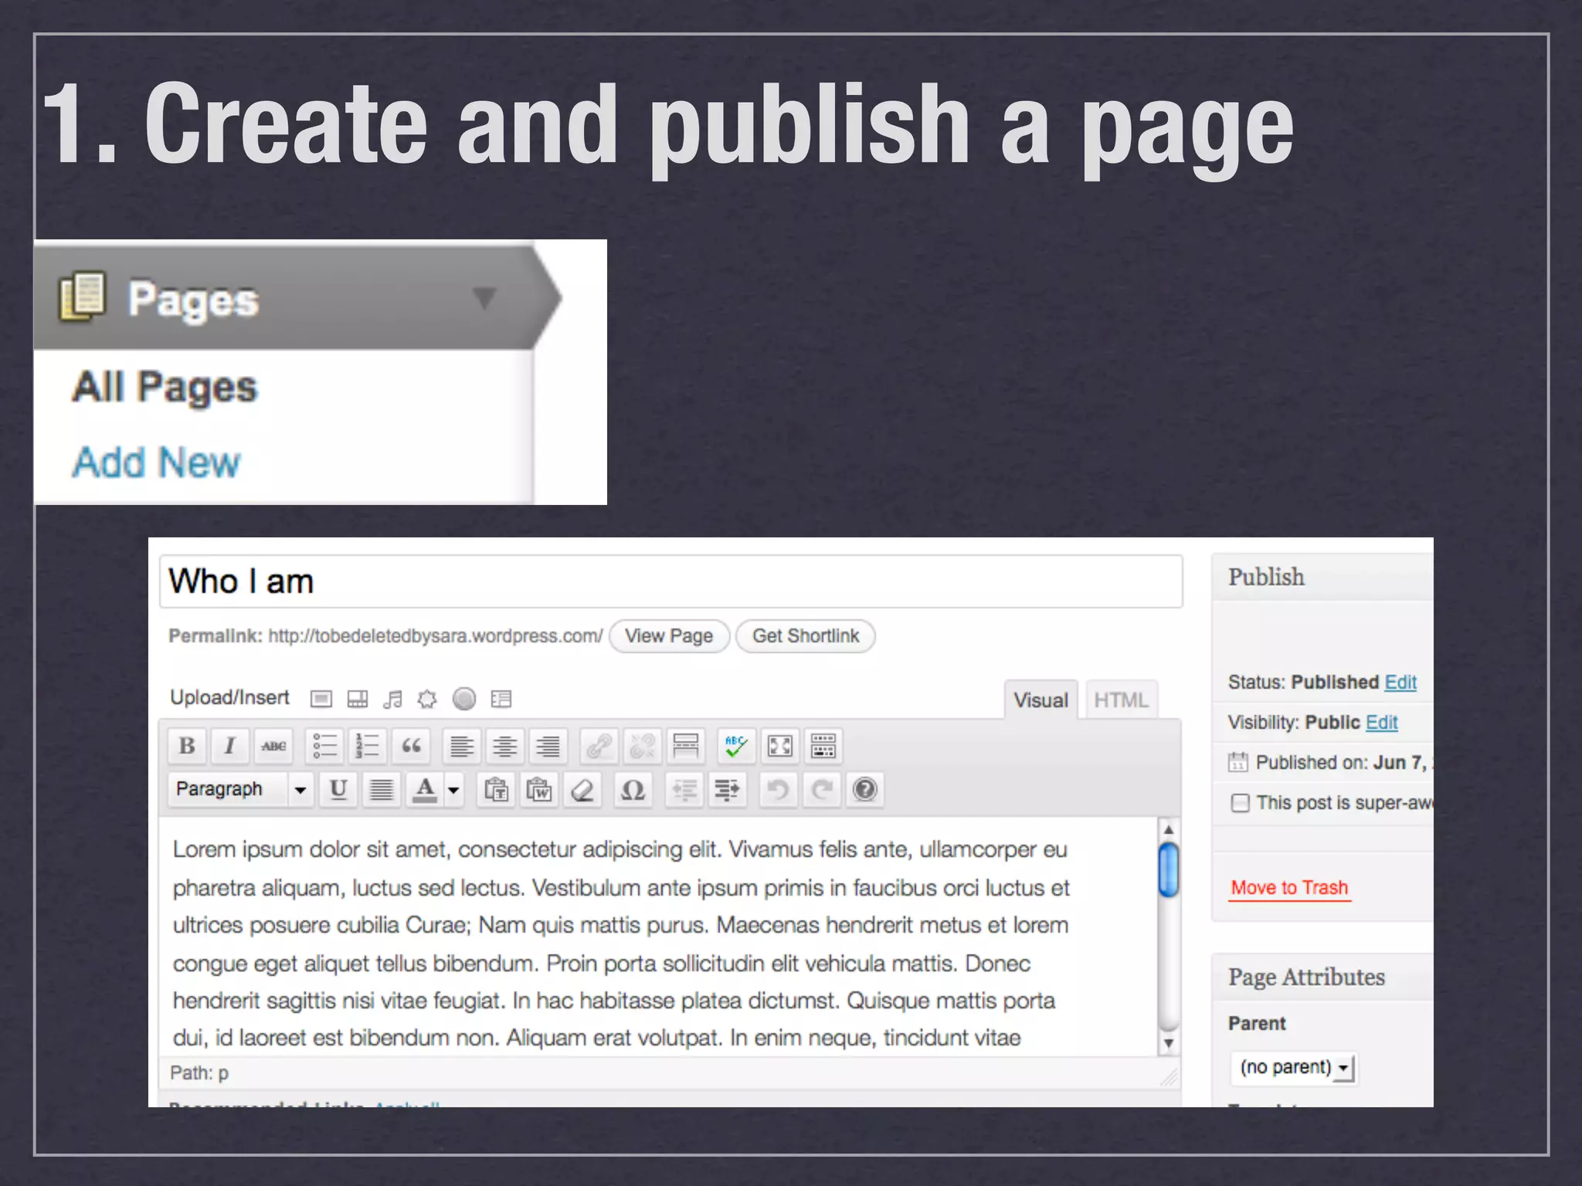Click the 'Who I am' title field
This screenshot has height=1186, width=1582.
pyautogui.click(x=670, y=581)
